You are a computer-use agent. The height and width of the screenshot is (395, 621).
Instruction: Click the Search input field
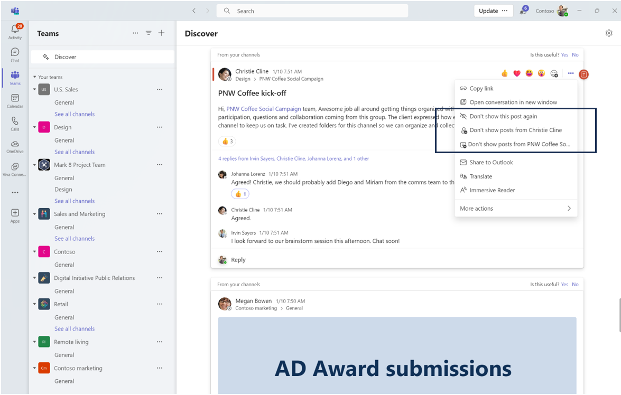click(x=317, y=11)
